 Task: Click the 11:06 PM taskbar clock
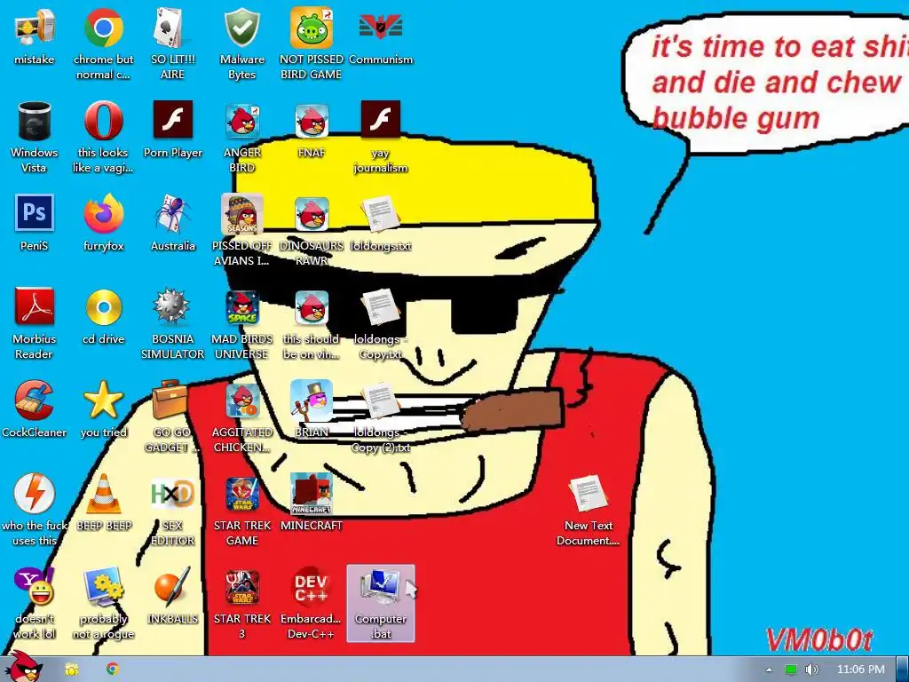[861, 670]
